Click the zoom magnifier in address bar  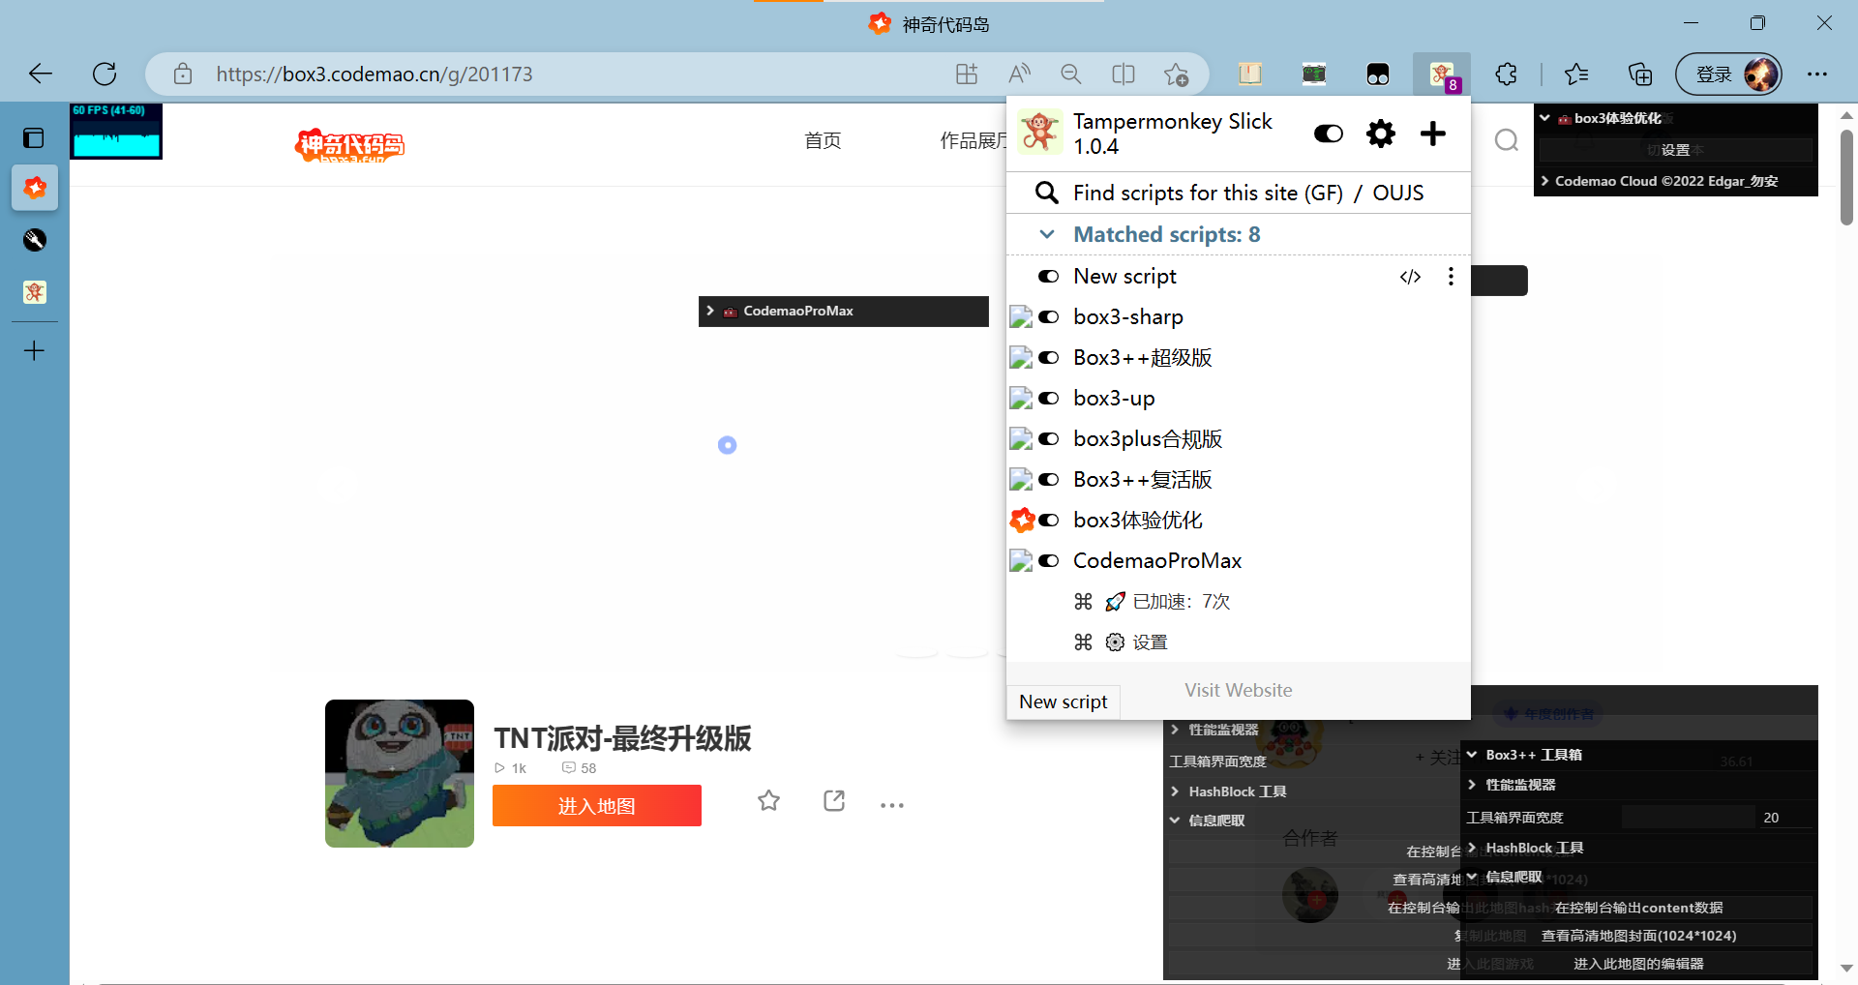coord(1070,74)
